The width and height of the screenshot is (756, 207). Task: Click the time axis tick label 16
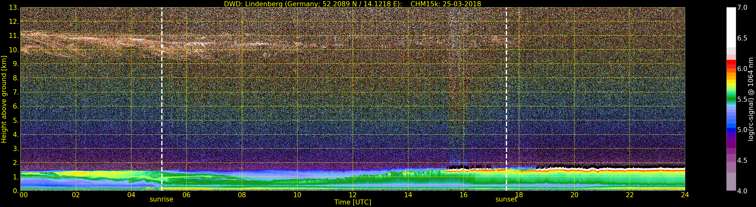[464, 195]
